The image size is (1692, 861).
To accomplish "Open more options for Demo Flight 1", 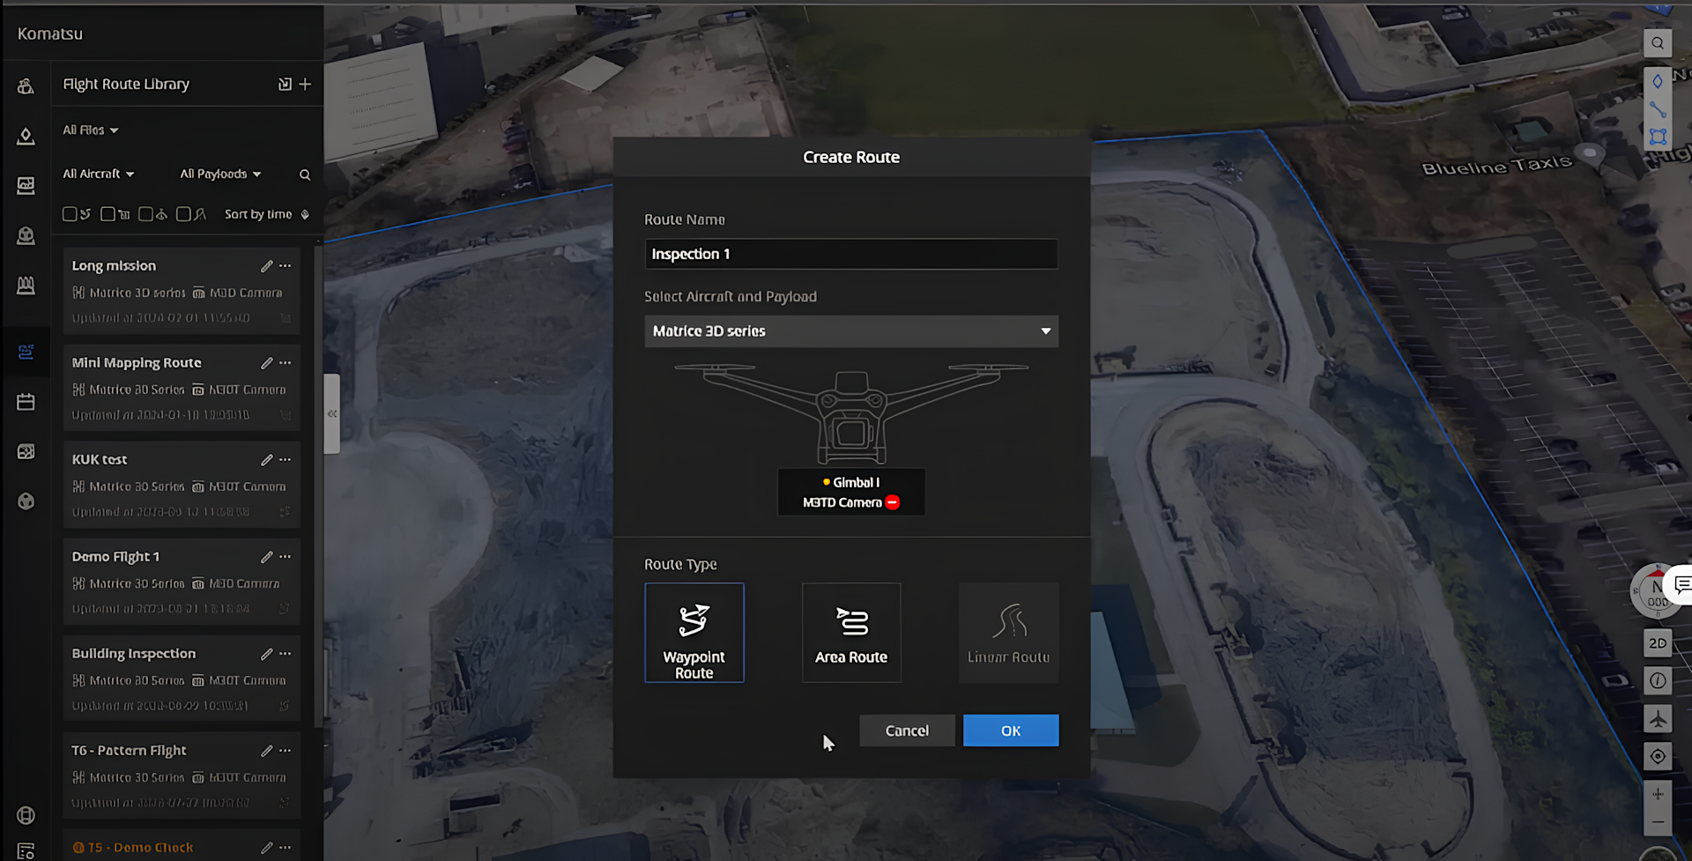I will pyautogui.click(x=285, y=557).
